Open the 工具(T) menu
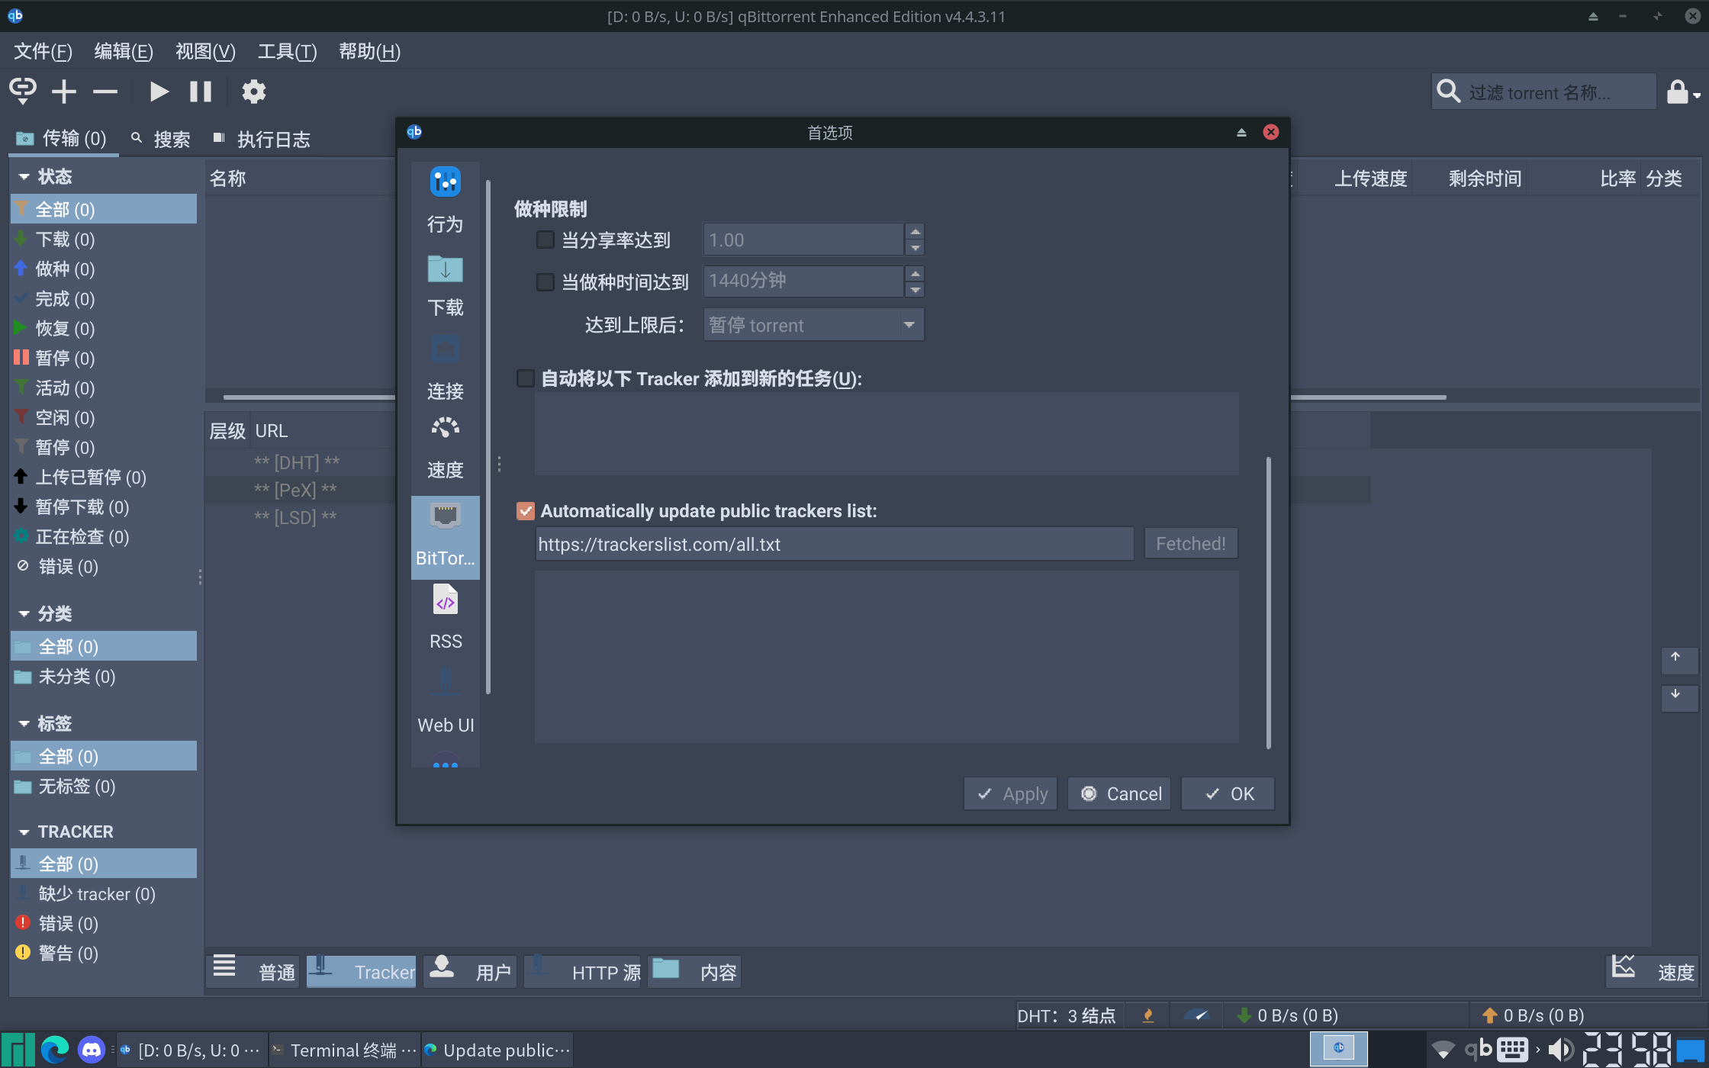Screen dimensions: 1709x1068 tap(286, 51)
